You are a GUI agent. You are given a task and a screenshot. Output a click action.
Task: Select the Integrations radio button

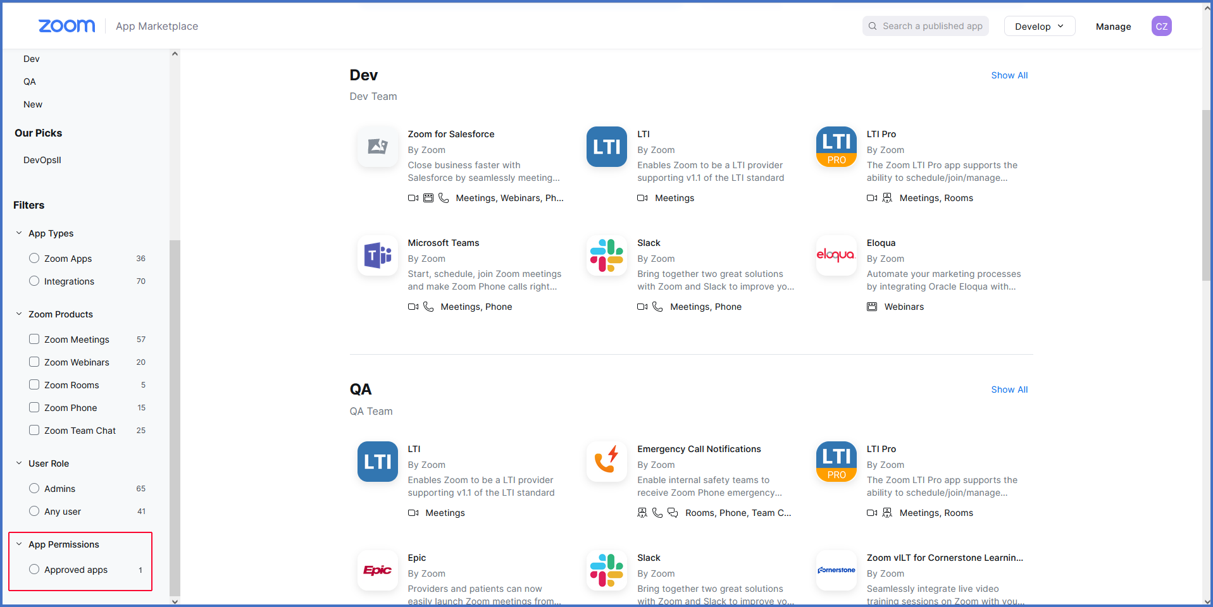pyautogui.click(x=34, y=281)
